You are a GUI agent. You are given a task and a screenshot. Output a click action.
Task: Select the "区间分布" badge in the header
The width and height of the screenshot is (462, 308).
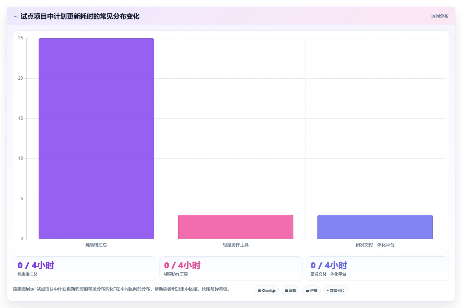440,16
